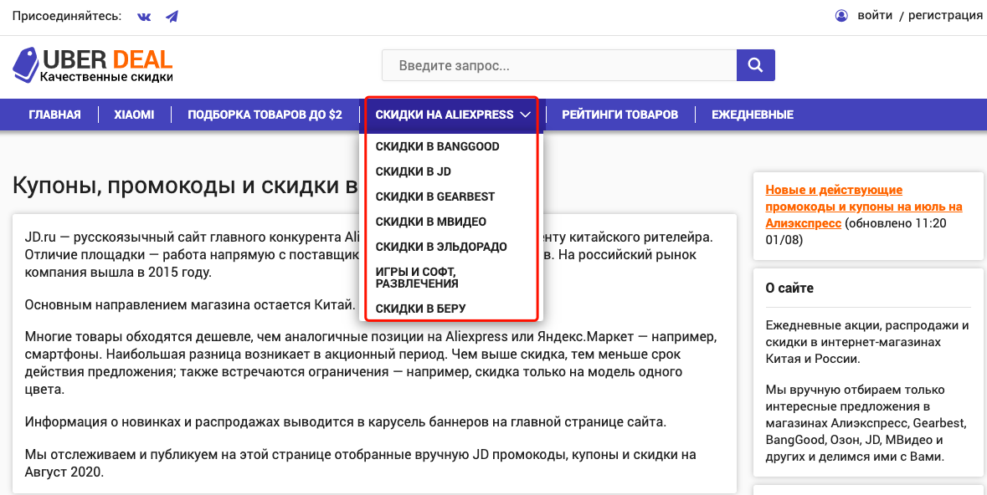Open the Рейтинги товаров menu item

[x=620, y=115]
